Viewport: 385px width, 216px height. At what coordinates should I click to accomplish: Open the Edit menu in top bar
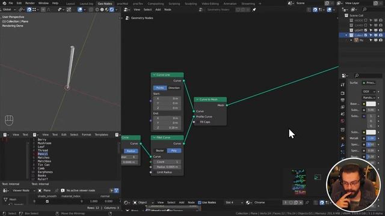point(19,3)
